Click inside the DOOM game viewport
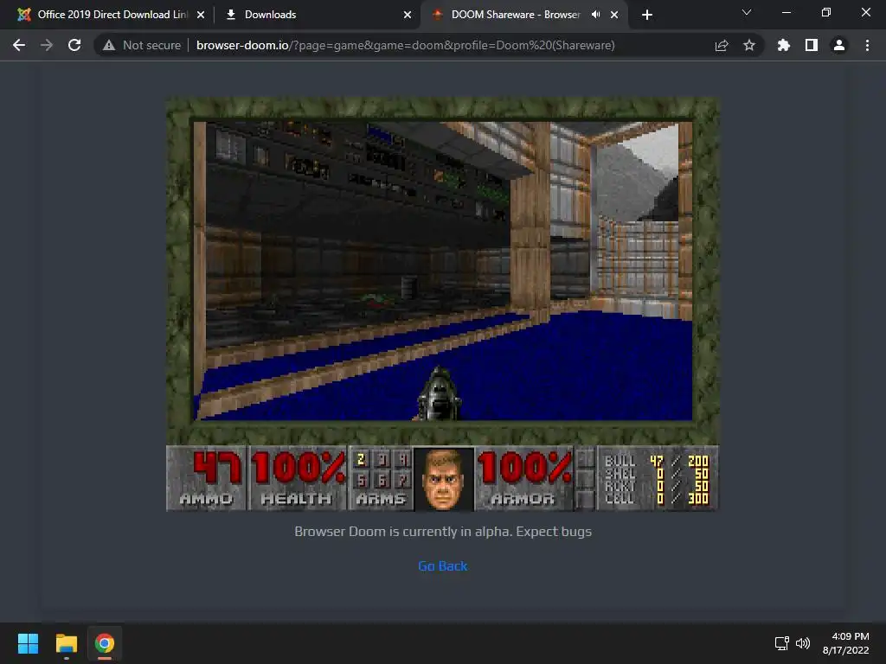This screenshot has height=664, width=886. click(x=442, y=271)
